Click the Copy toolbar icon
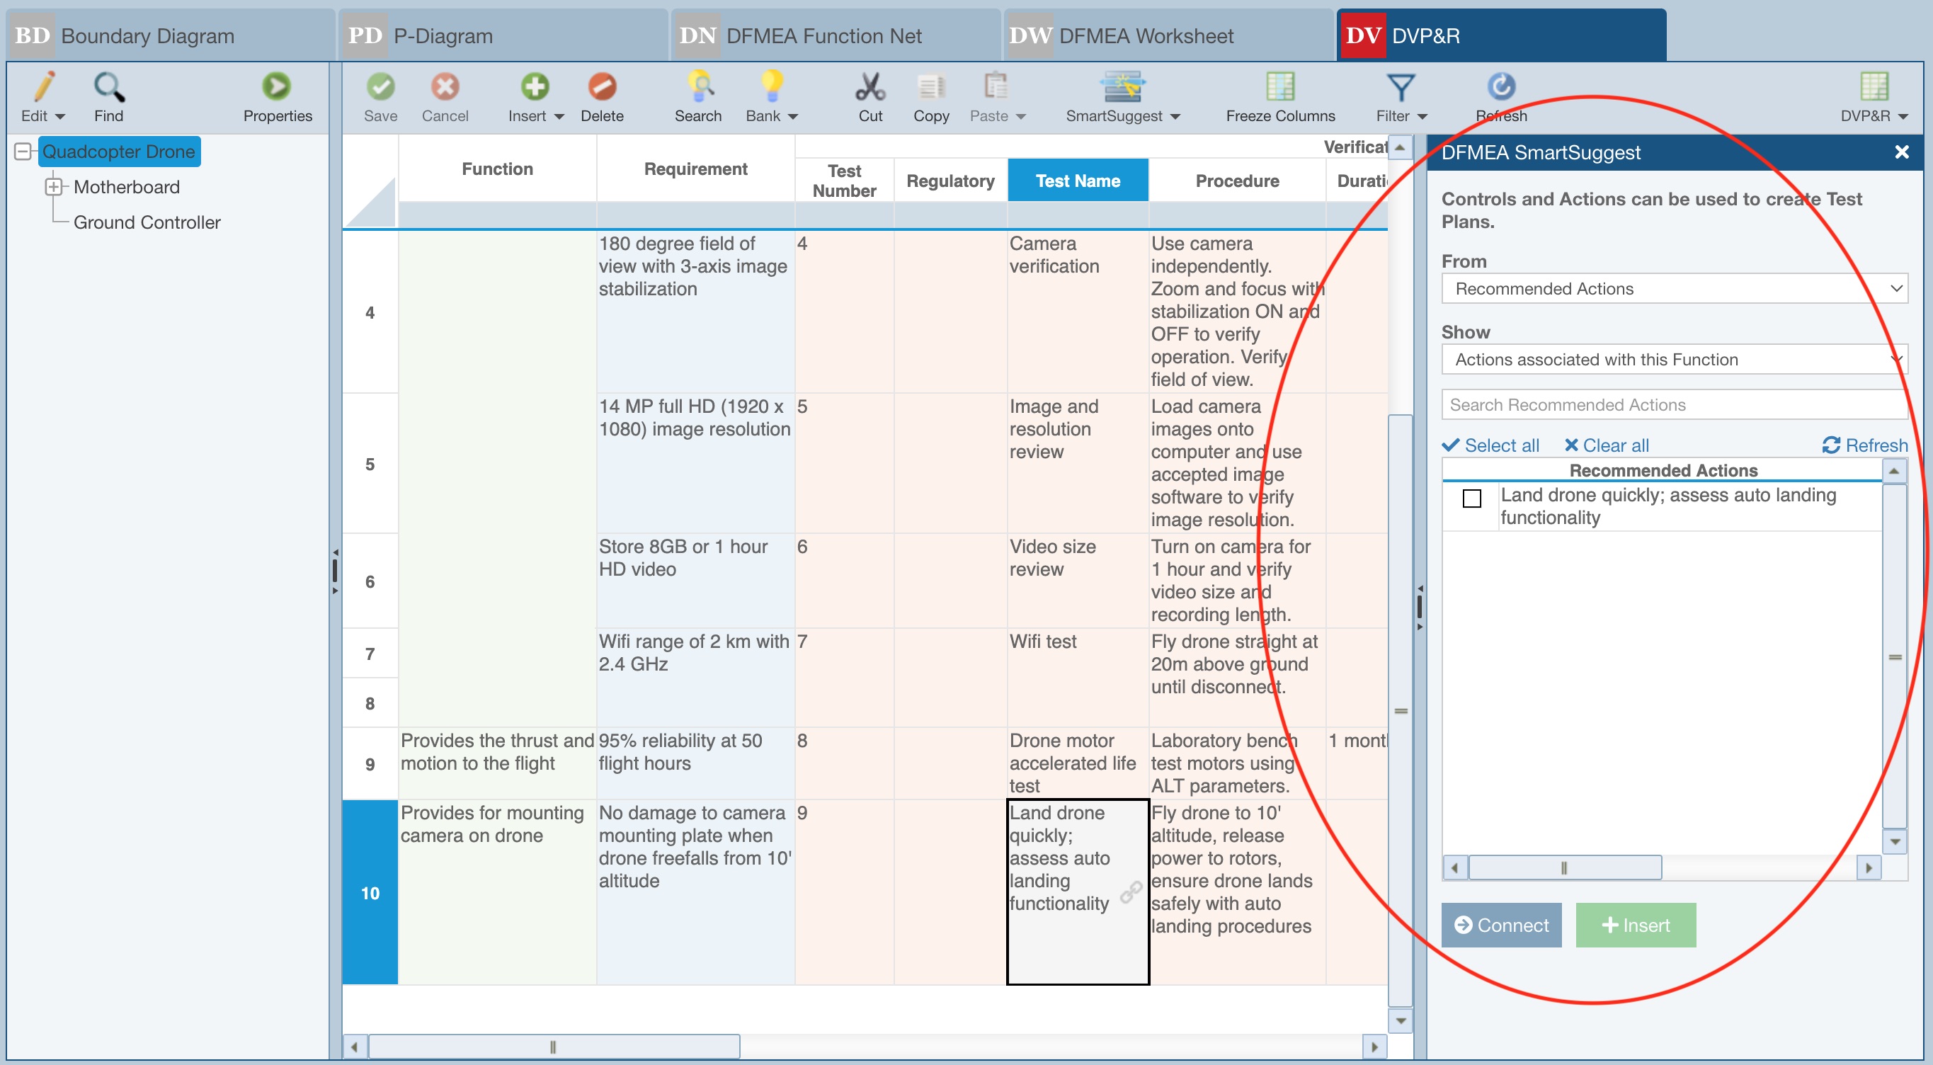The width and height of the screenshot is (1933, 1065). 930,88
